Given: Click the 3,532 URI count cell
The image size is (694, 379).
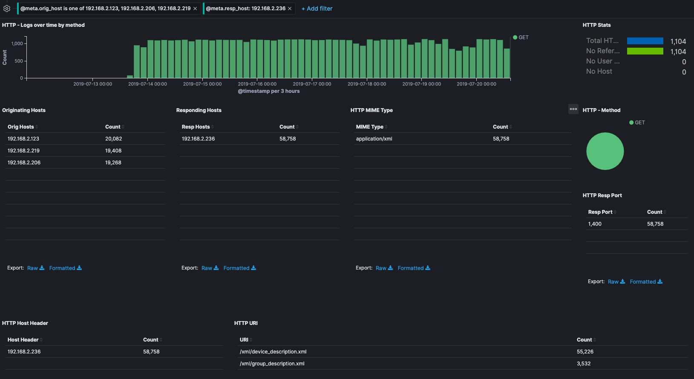Looking at the screenshot, I should (584, 364).
